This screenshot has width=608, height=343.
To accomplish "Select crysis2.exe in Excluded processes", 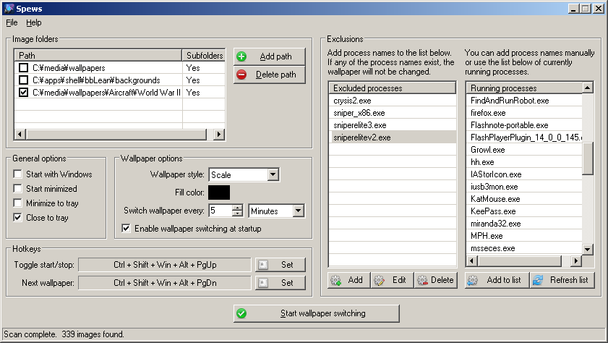I will coord(393,101).
